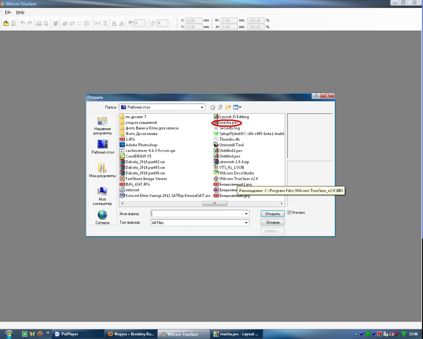Select the Untitled.pes file
The image size is (423, 339).
click(x=227, y=156)
